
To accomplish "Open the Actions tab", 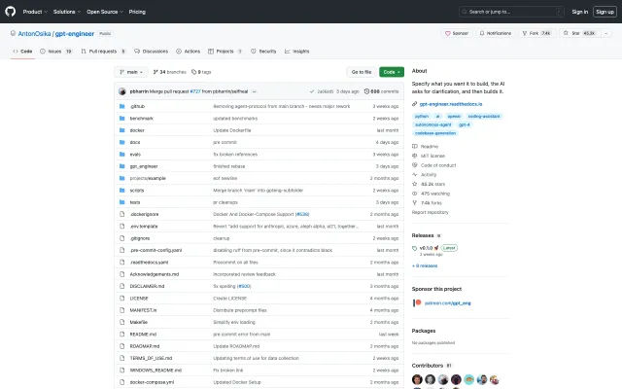I will click(188, 52).
